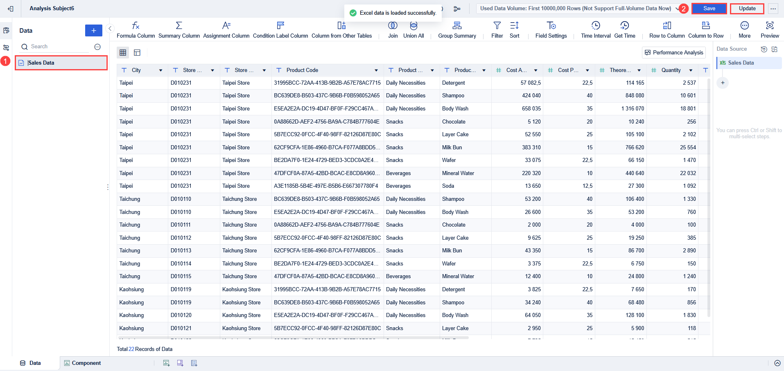Click the data options icon beside Search

[x=97, y=47]
